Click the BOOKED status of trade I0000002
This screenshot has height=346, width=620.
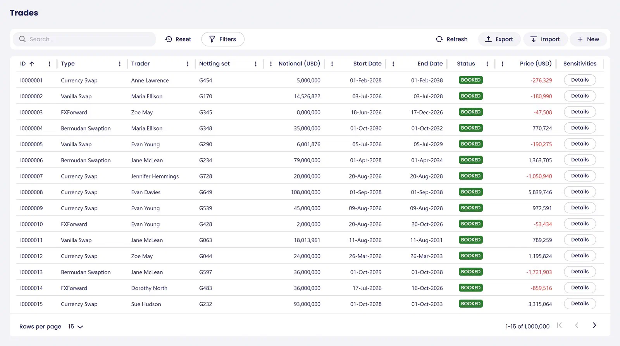click(471, 96)
